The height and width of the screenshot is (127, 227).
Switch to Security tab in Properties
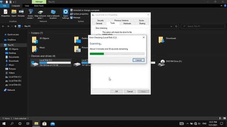[100, 20]
